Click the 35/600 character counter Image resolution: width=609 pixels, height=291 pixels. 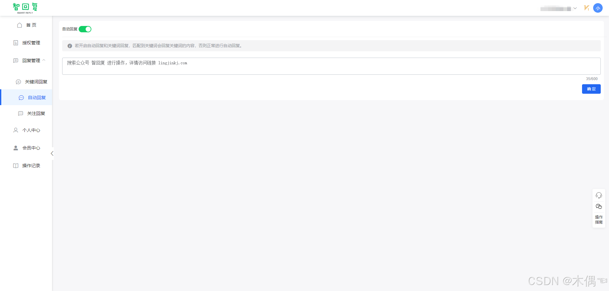[x=592, y=79]
